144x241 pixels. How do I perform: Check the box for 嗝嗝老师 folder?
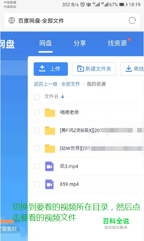click(37, 113)
